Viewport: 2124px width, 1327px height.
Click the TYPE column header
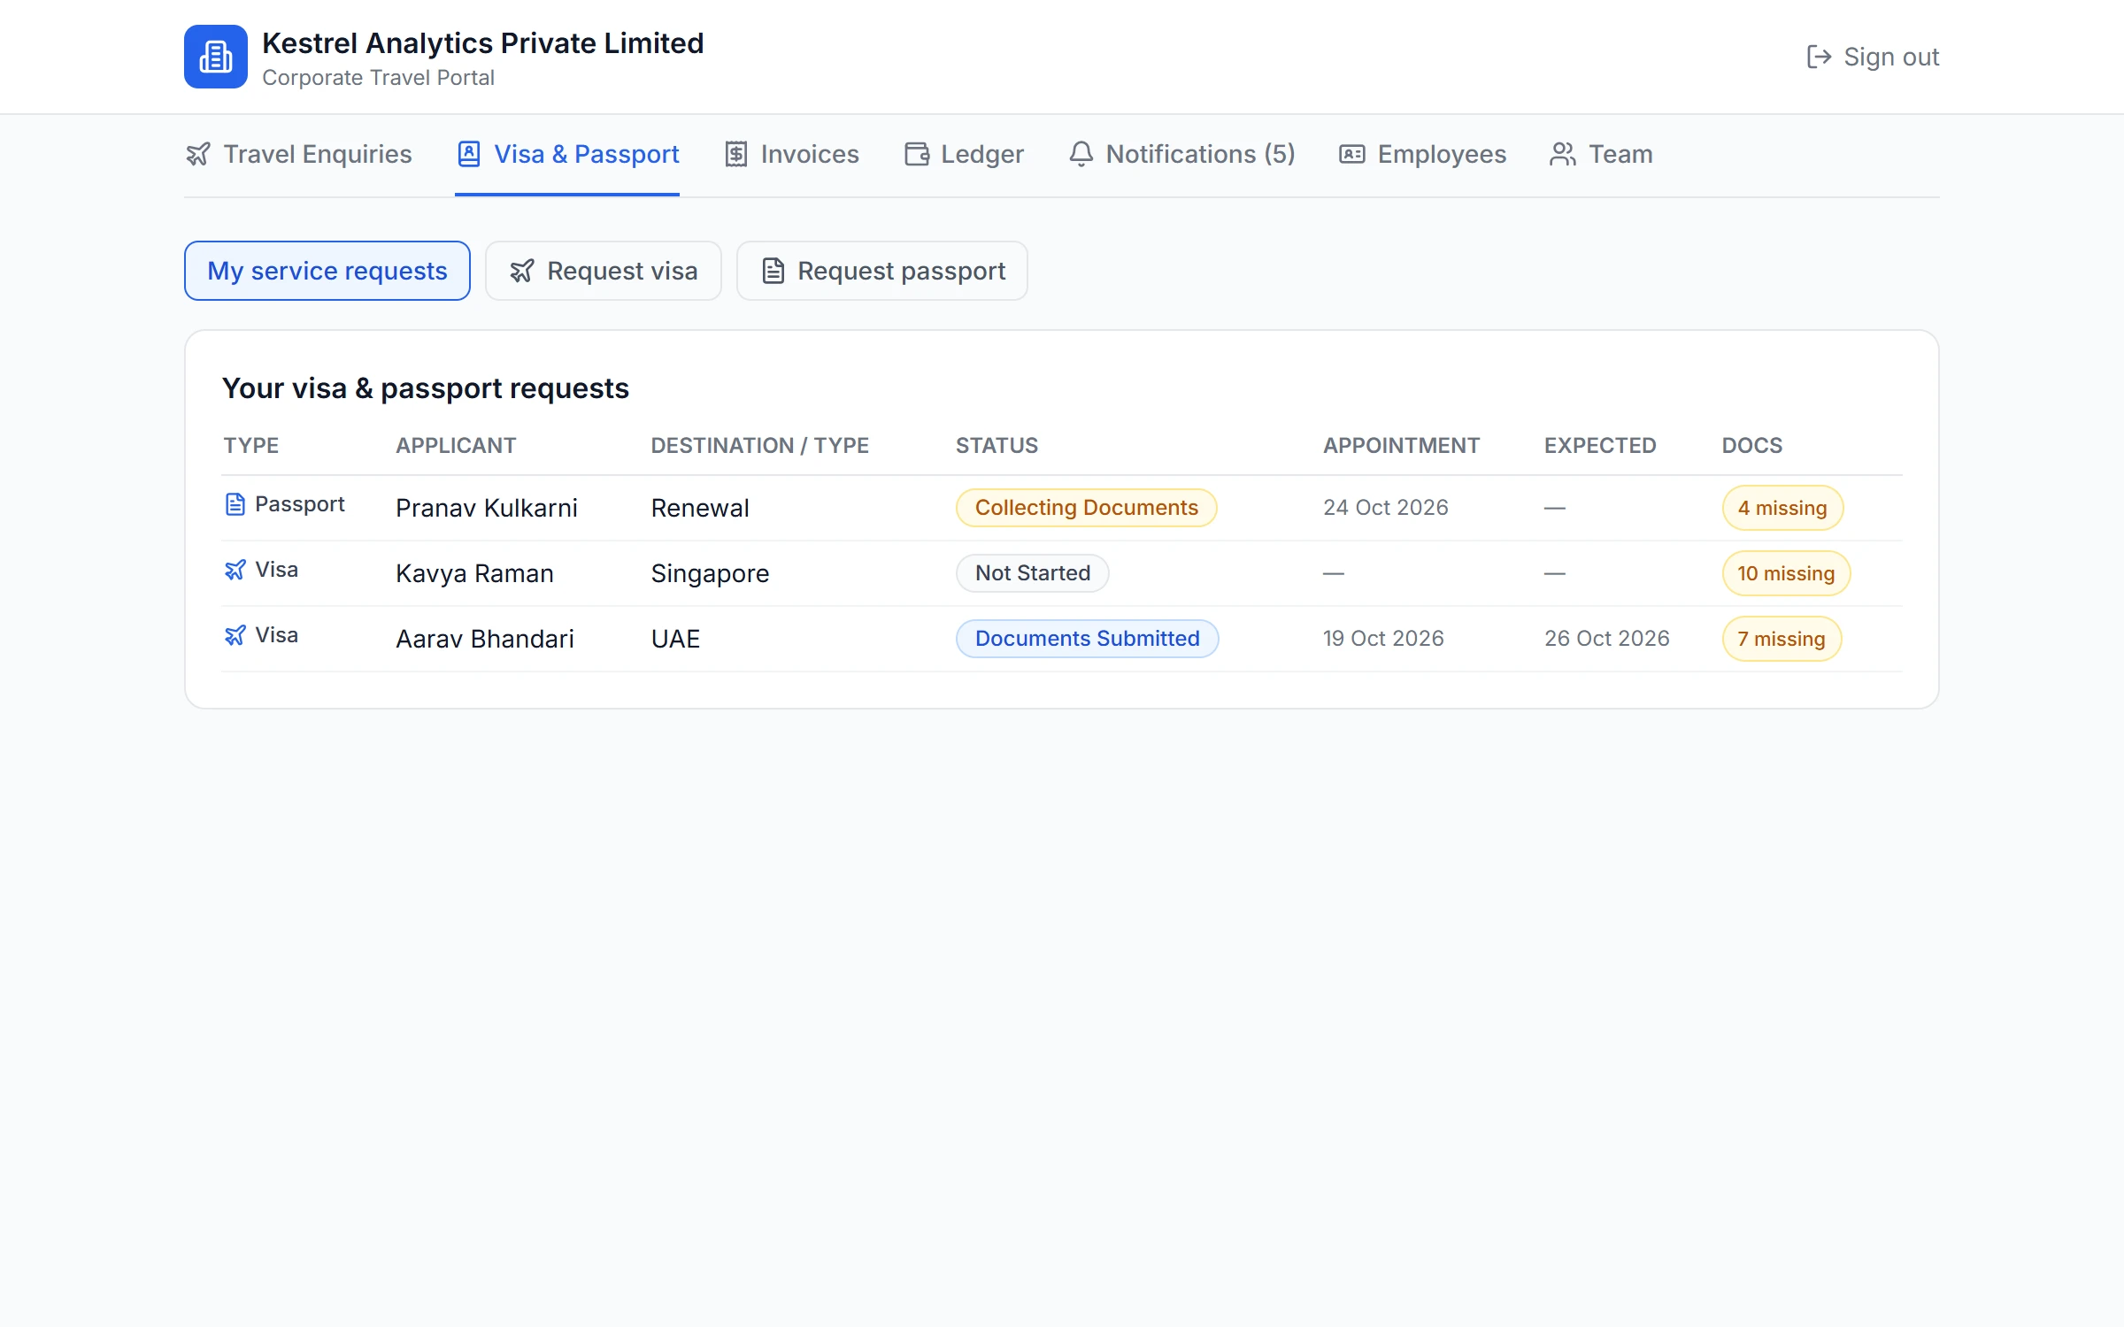(x=251, y=446)
